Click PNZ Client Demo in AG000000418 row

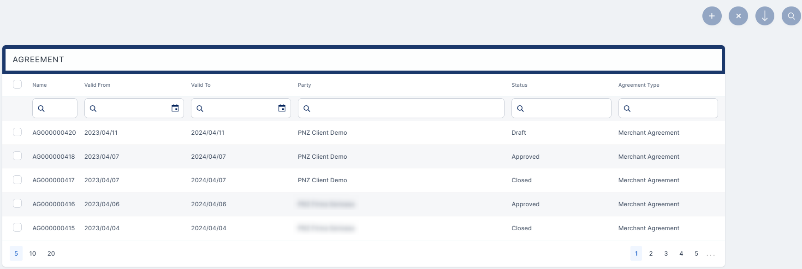point(322,156)
